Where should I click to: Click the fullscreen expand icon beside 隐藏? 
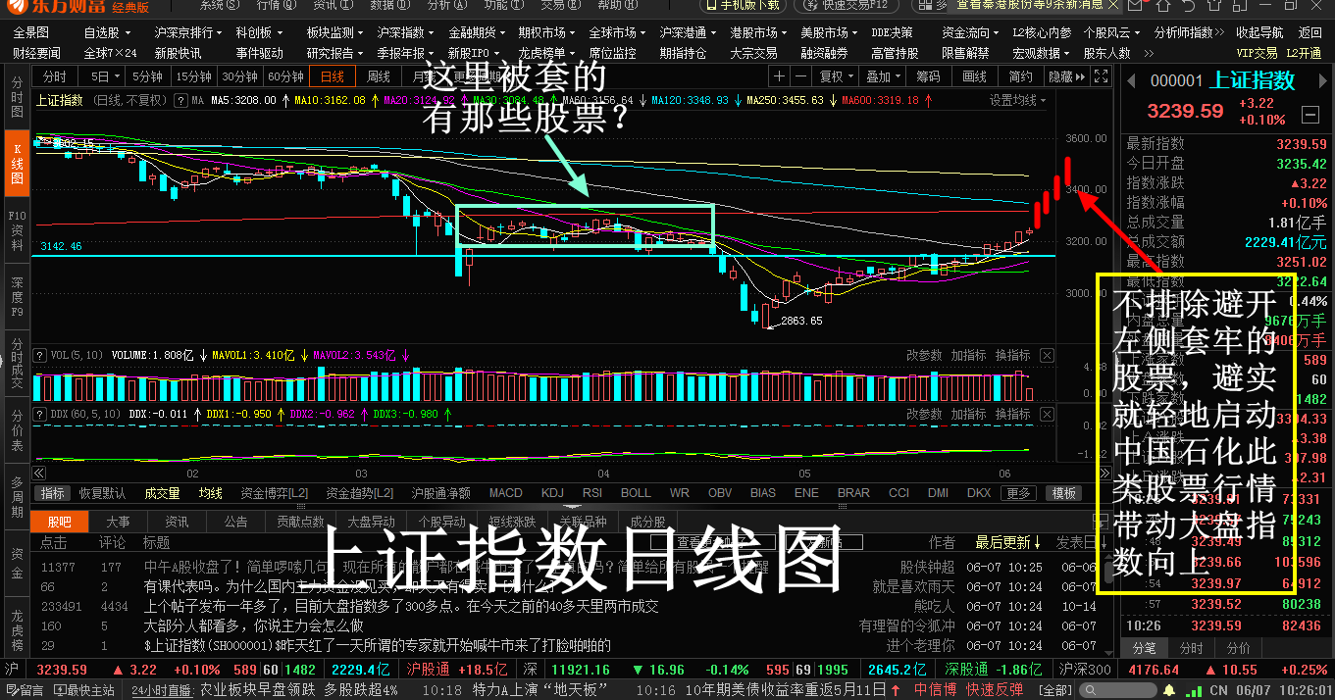[1100, 76]
